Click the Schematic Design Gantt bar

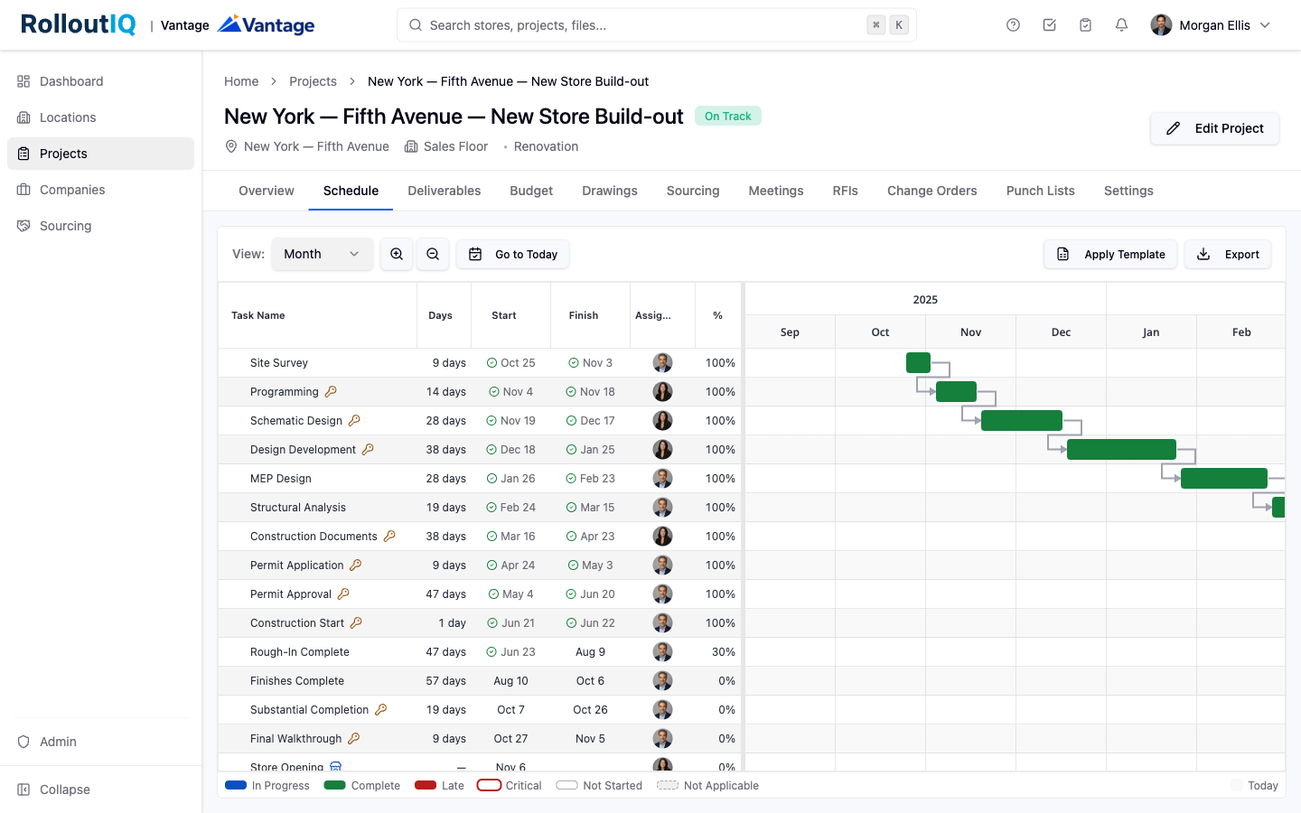1022,420
